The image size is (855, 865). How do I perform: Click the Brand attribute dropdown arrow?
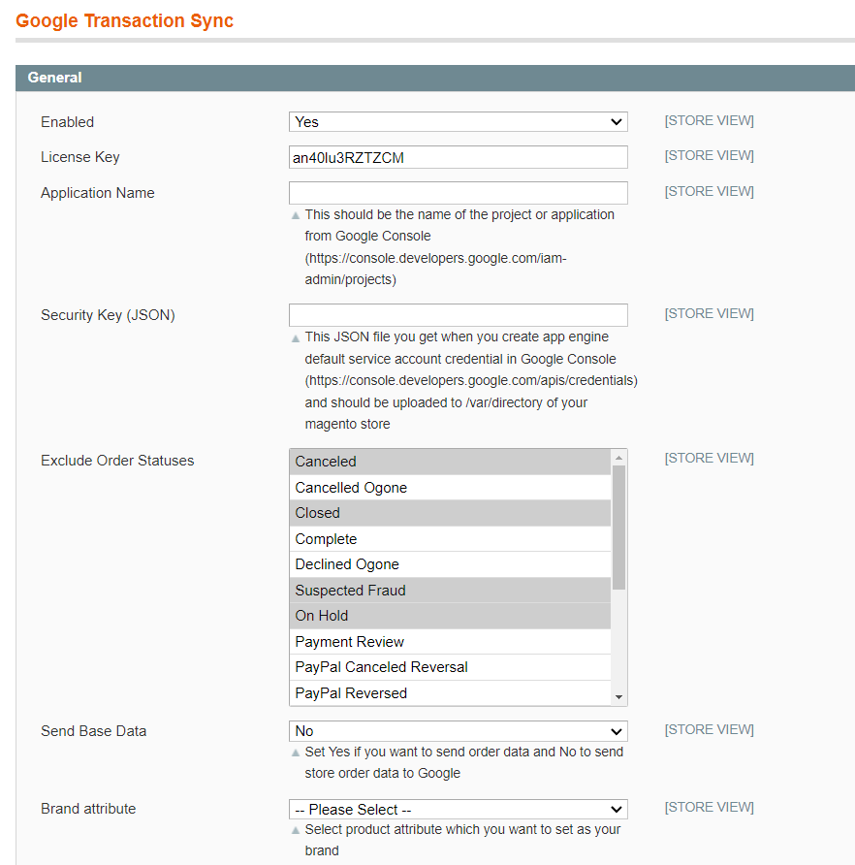(x=617, y=809)
